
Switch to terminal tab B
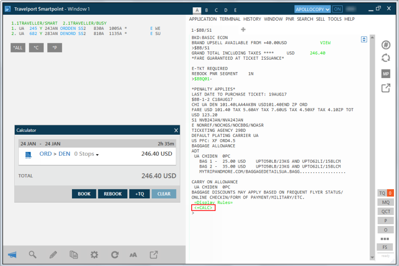point(206,10)
